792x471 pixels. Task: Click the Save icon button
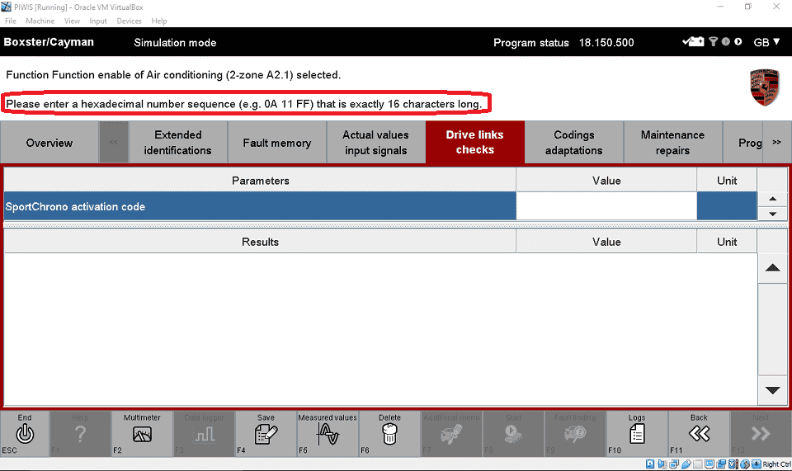[x=266, y=434]
